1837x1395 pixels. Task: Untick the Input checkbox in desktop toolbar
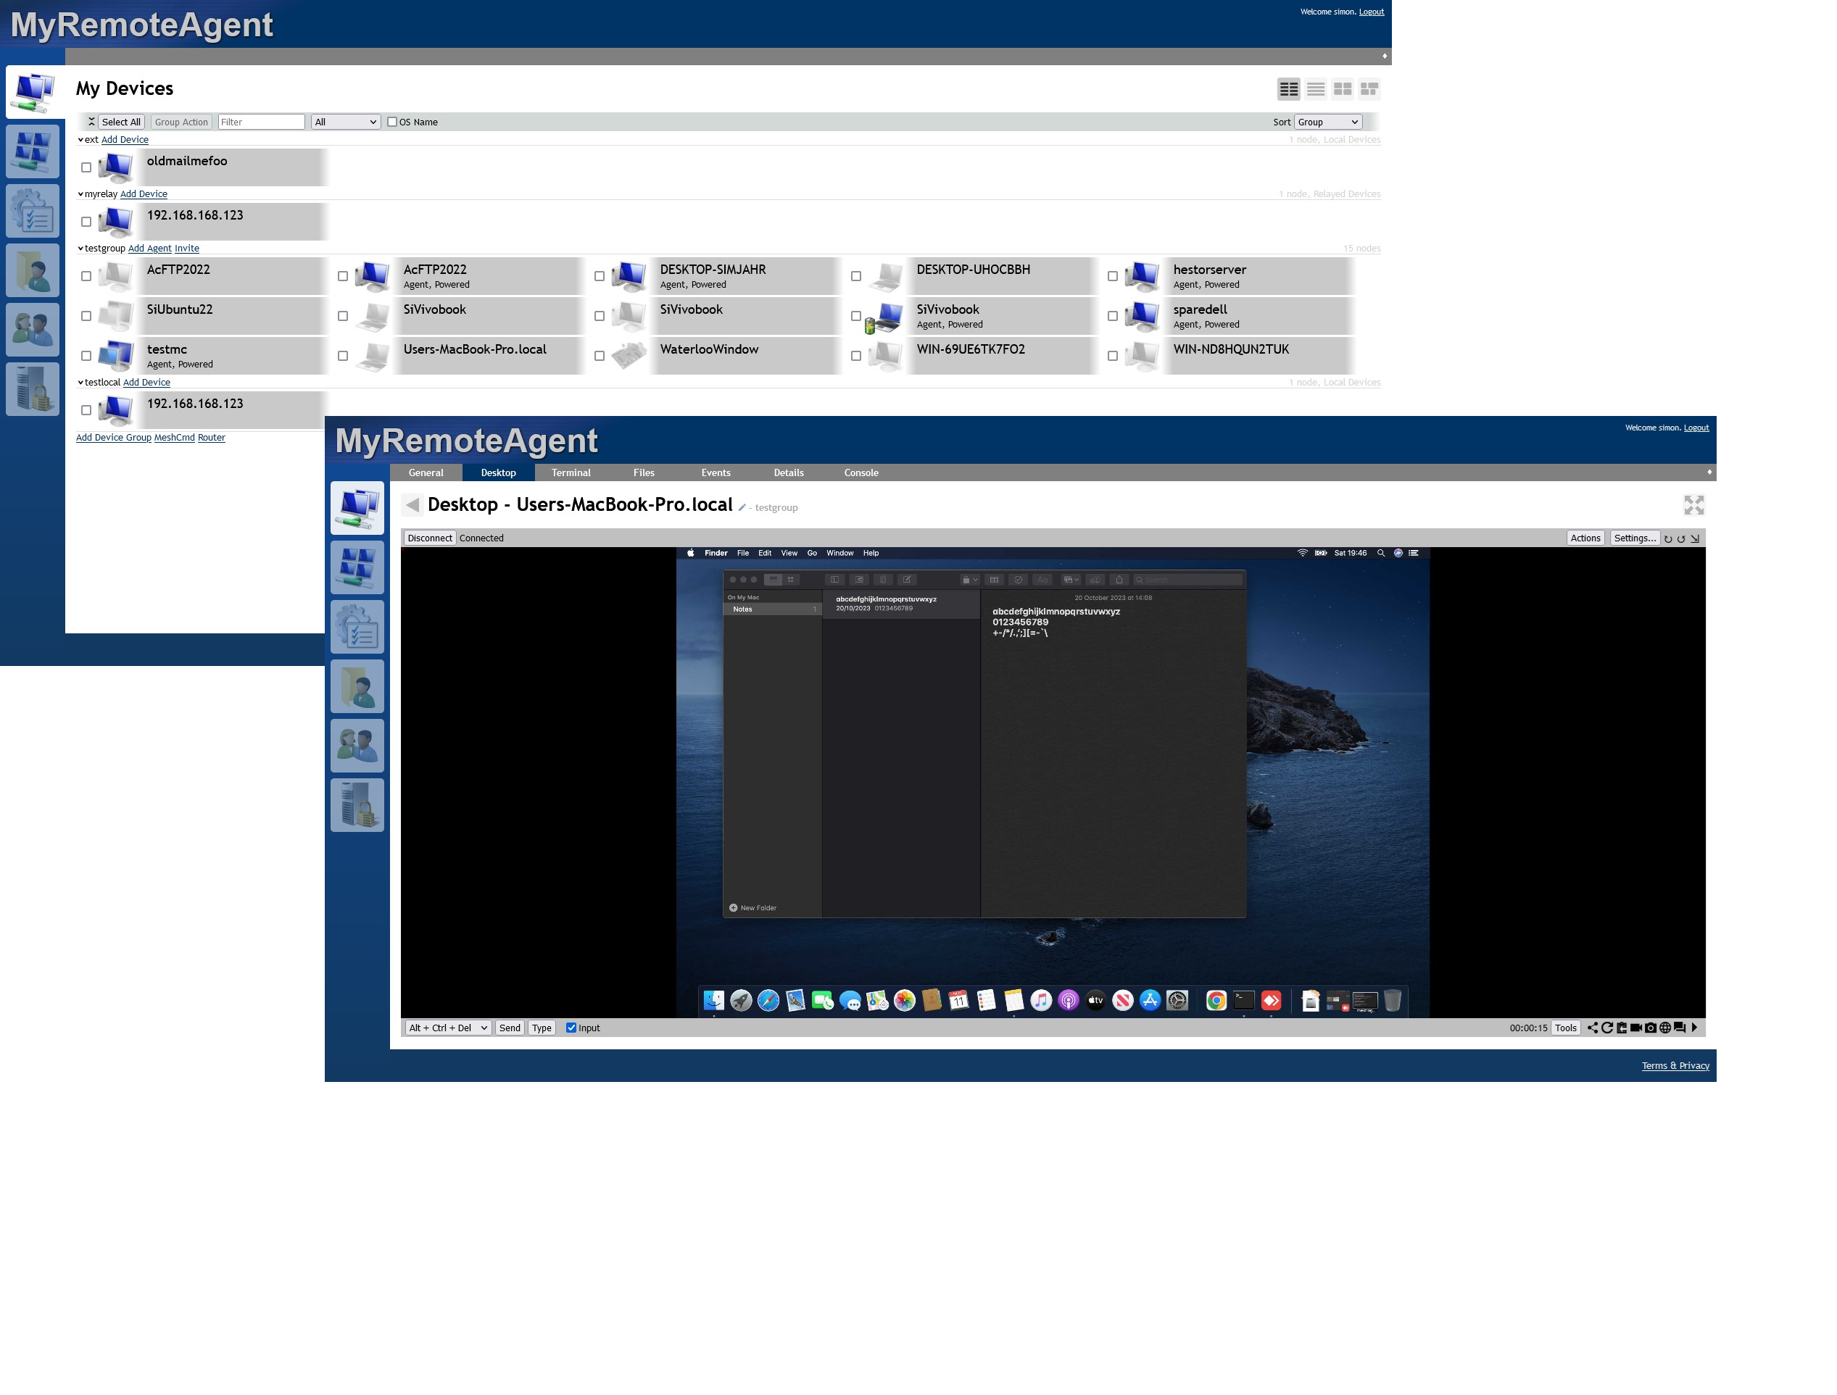571,1028
